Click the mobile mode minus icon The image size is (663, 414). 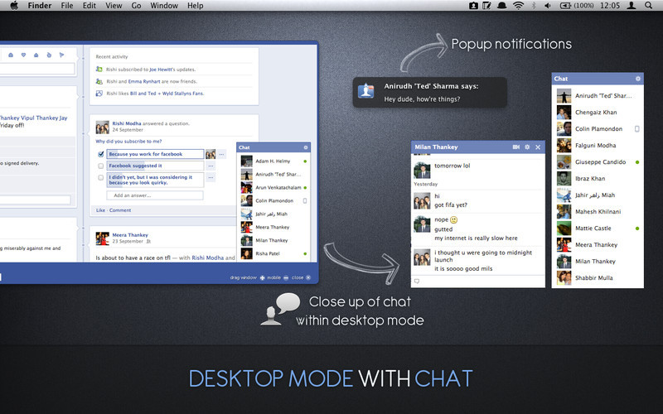286,277
